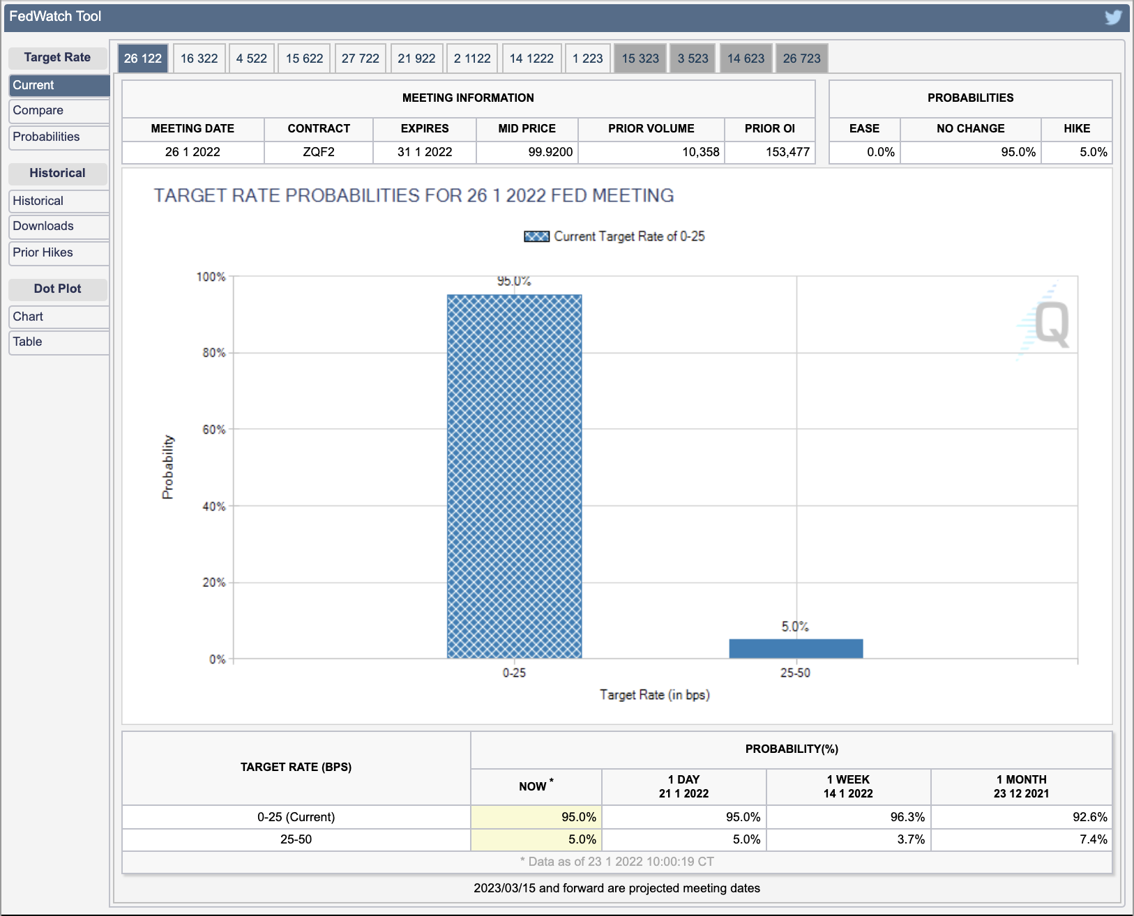1134x916 pixels.
Task: Click the NOW column header
Action: coord(536,786)
